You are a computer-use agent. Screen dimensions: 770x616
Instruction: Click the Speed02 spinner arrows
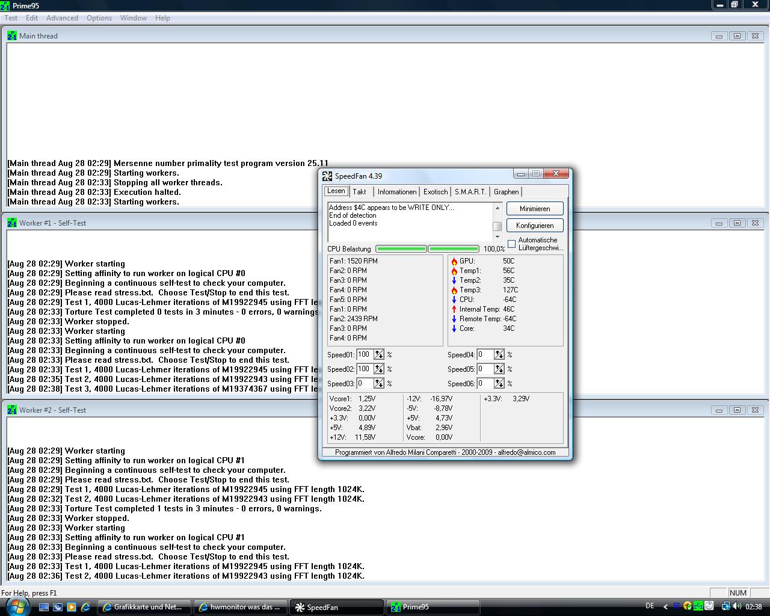pyautogui.click(x=379, y=369)
